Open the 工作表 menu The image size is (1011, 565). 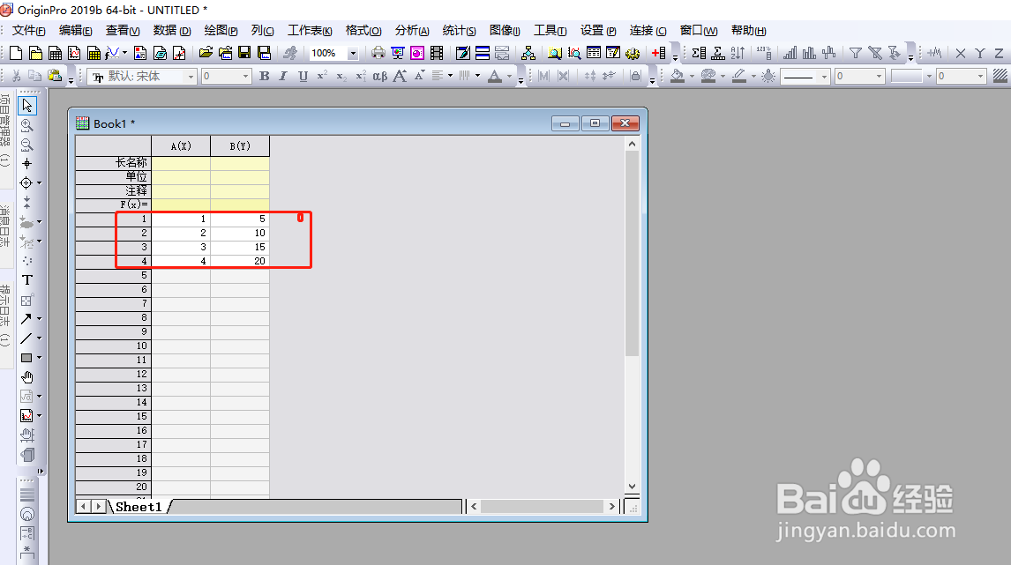click(310, 30)
